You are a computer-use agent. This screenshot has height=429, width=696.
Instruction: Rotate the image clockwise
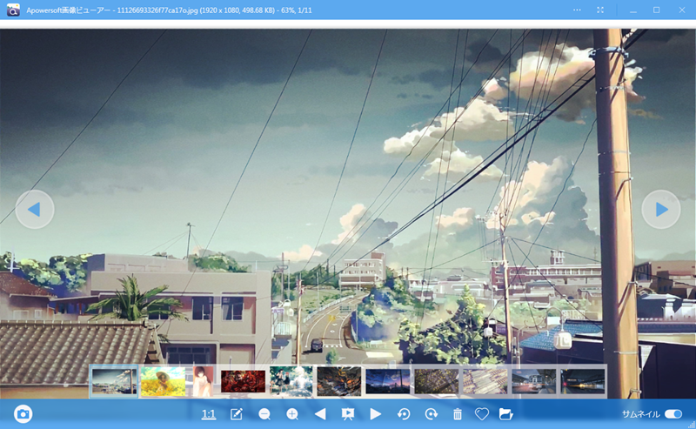point(432,414)
